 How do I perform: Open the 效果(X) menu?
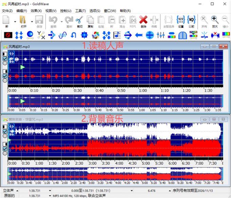36,11
